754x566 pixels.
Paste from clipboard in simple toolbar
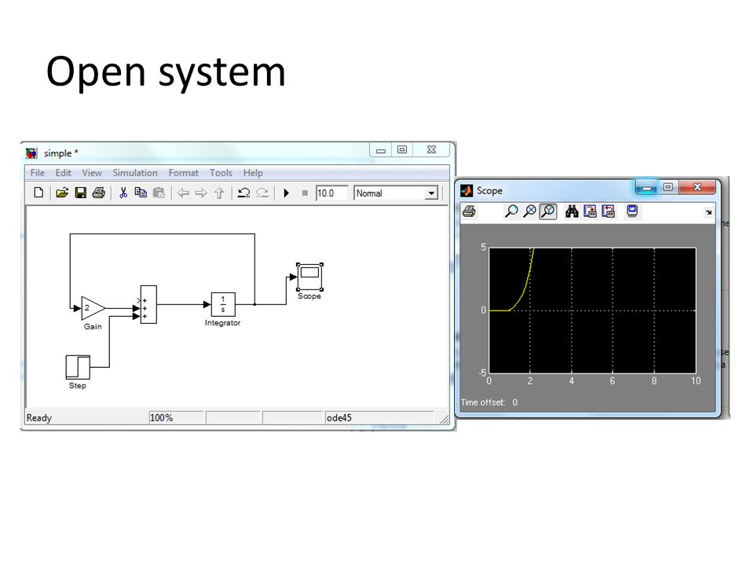[159, 193]
